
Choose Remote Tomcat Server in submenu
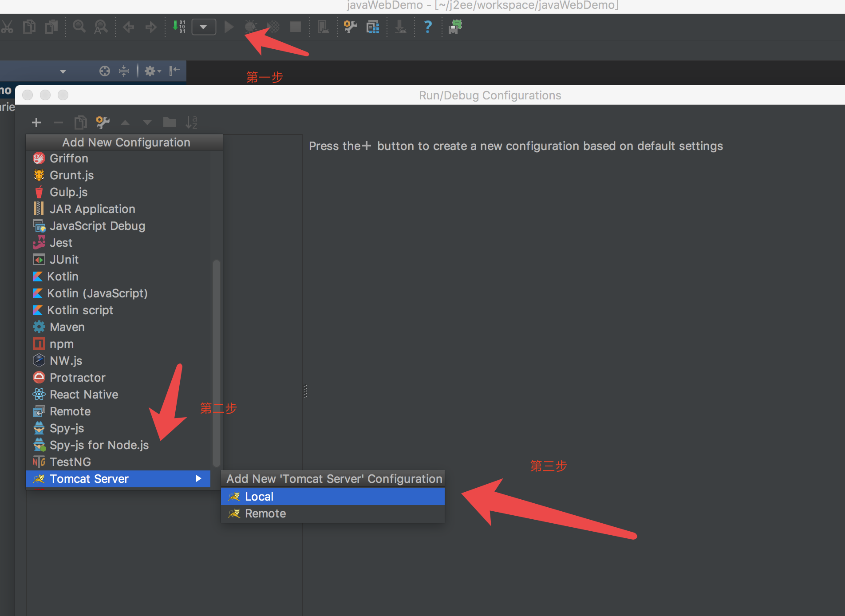(333, 513)
